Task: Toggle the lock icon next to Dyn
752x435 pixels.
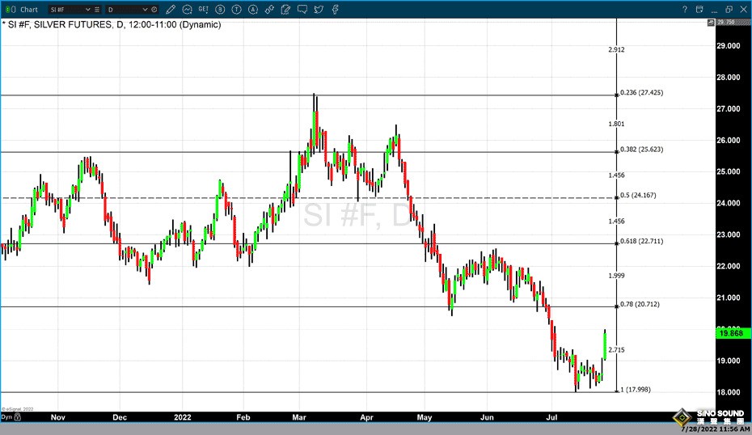Action: pos(18,416)
